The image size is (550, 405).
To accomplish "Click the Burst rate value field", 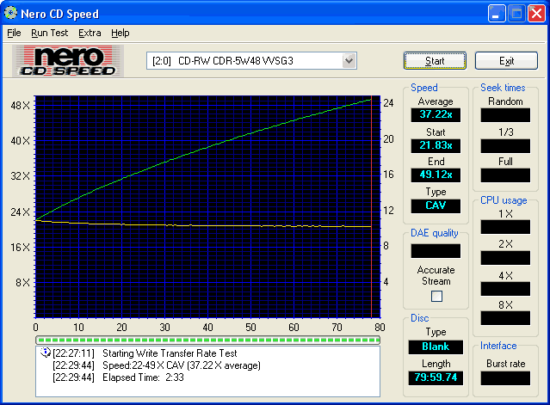I will click(505, 378).
